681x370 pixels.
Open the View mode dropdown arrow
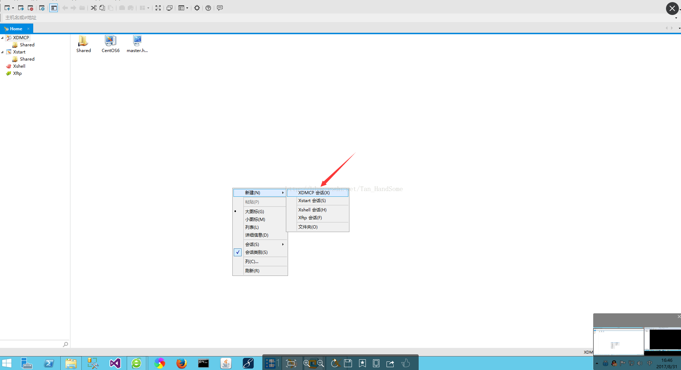(187, 8)
